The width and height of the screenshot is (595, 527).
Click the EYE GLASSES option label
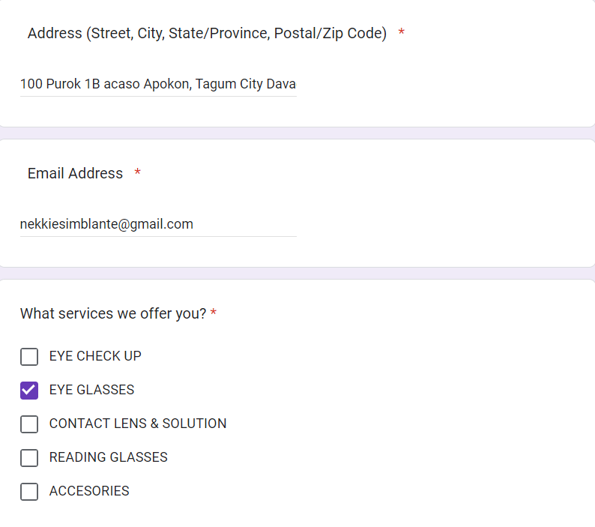[x=91, y=390]
